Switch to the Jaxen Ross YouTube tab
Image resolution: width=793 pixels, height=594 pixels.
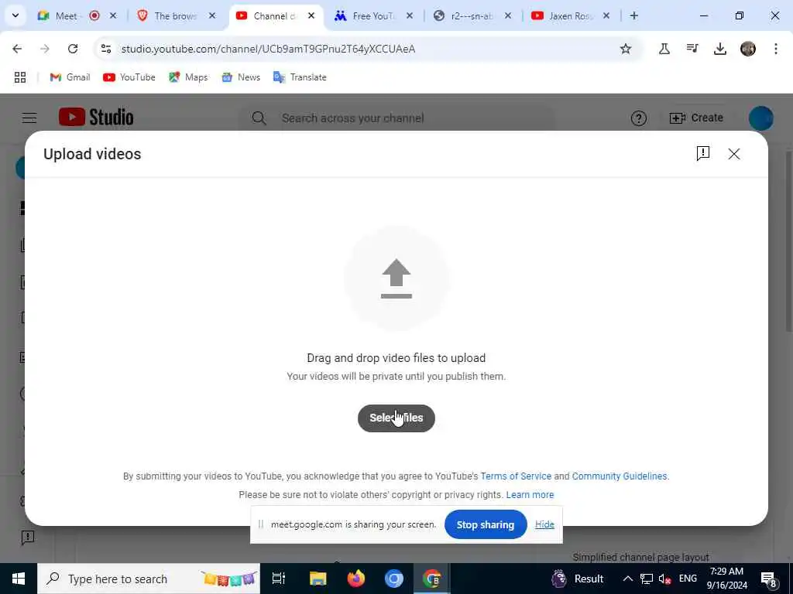pyautogui.click(x=571, y=15)
